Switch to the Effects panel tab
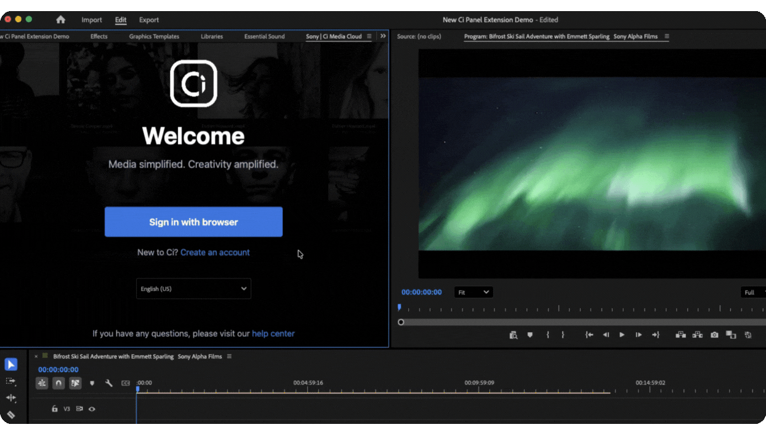Viewport: 766px width, 435px height. tap(99, 36)
